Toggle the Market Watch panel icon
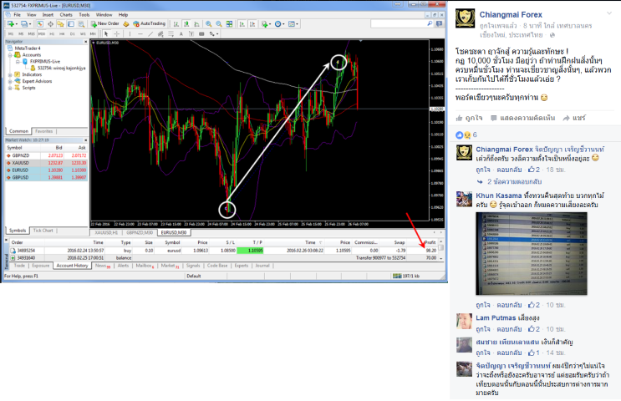 click(x=40, y=23)
